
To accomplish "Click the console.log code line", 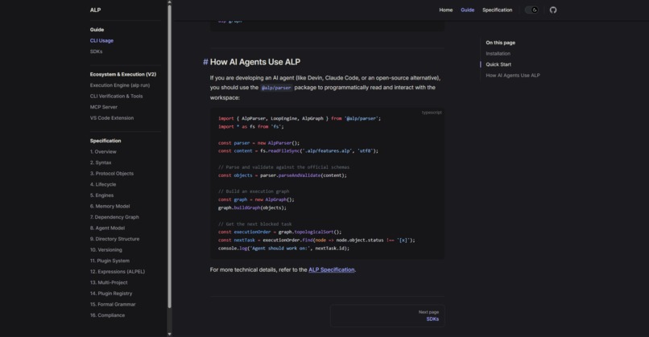I will [x=283, y=248].
